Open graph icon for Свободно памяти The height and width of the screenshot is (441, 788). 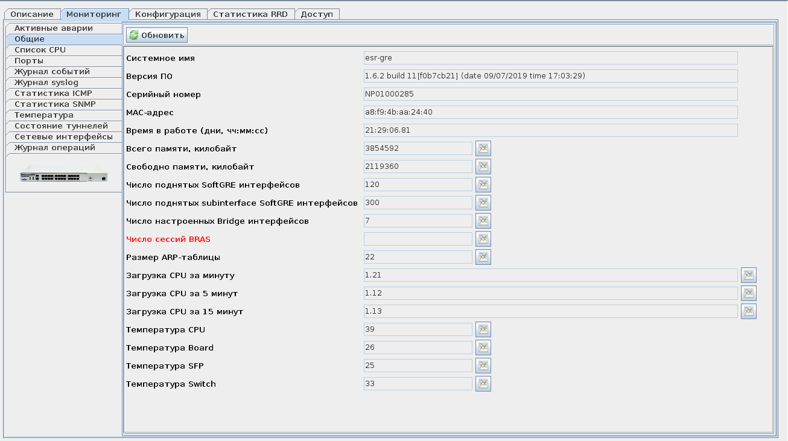coord(483,167)
